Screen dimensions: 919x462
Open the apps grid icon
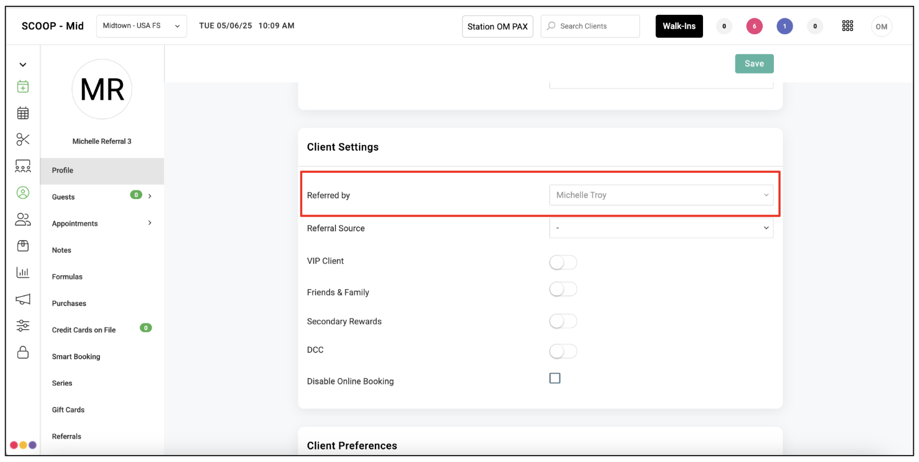[x=848, y=26]
